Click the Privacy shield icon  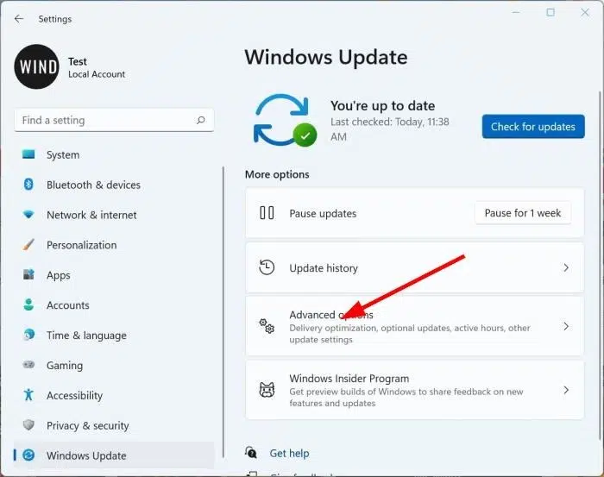click(28, 425)
